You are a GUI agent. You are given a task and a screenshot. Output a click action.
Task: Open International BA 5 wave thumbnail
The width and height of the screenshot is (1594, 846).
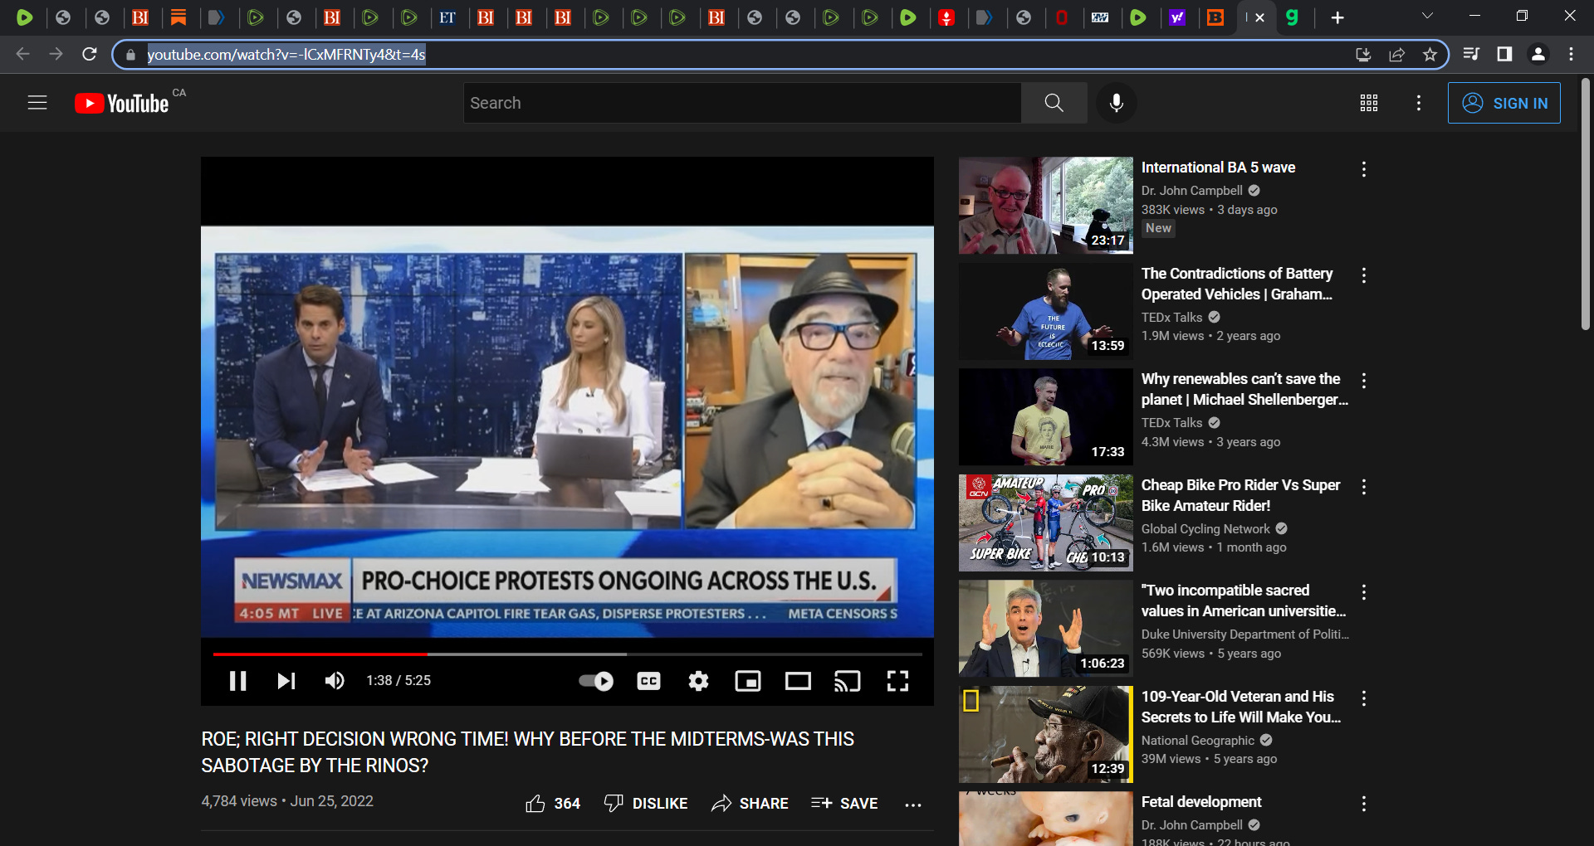pos(1046,206)
